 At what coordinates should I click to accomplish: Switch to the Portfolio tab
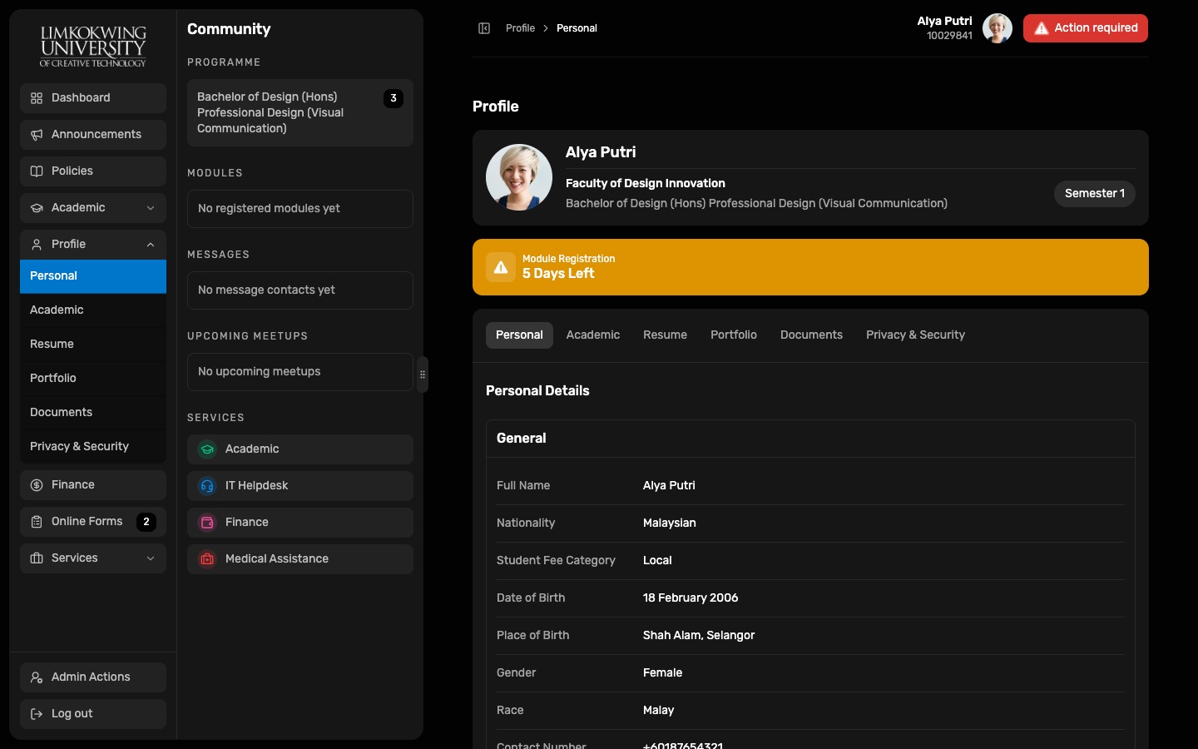coord(734,335)
